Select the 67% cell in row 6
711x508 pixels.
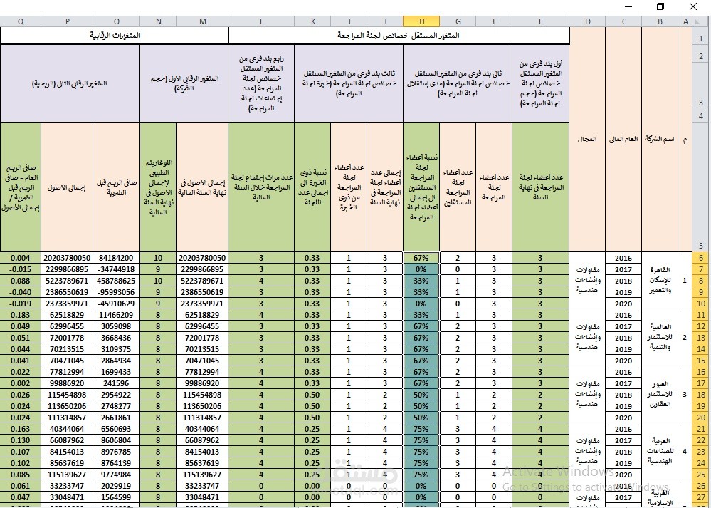421,258
